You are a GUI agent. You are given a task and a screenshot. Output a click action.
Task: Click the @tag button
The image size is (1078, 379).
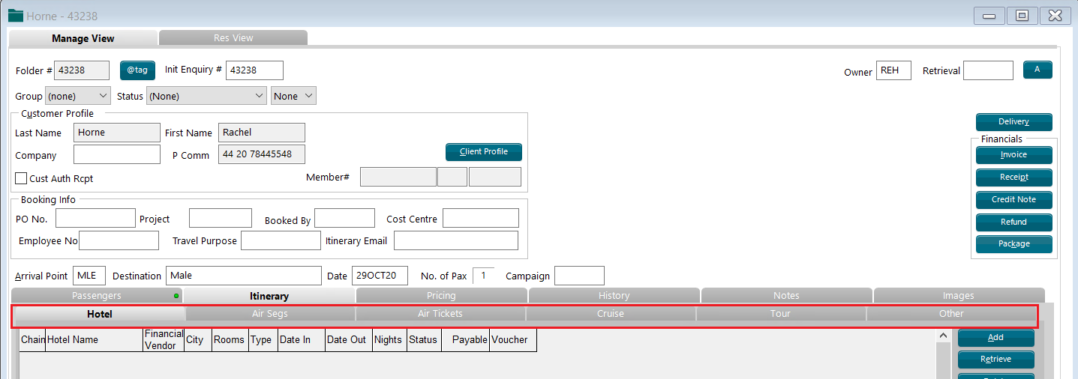click(x=137, y=70)
